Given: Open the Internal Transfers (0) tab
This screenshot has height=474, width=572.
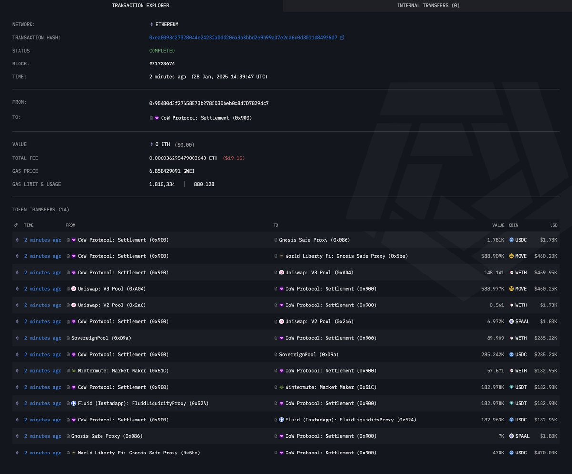Looking at the screenshot, I should click(428, 6).
